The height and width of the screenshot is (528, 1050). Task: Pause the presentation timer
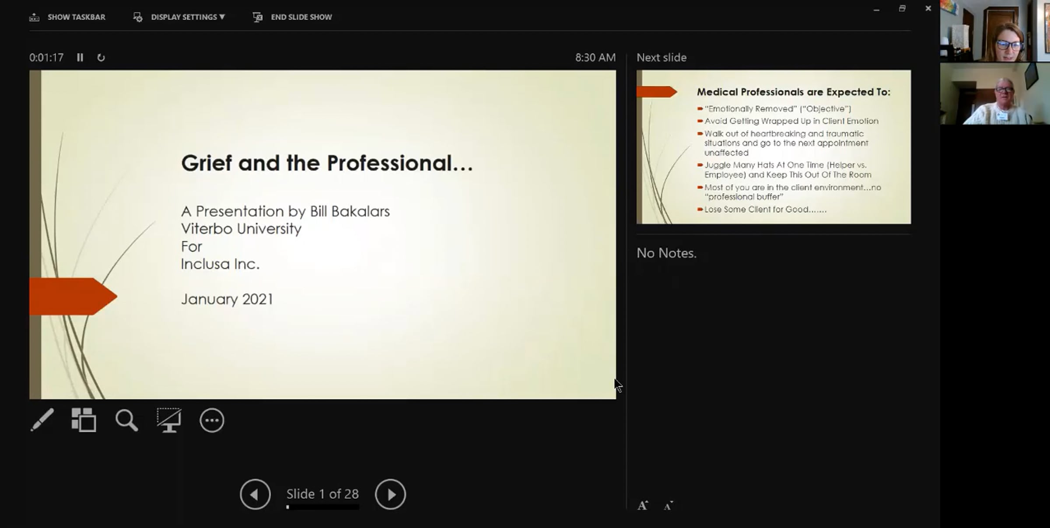[x=80, y=58]
